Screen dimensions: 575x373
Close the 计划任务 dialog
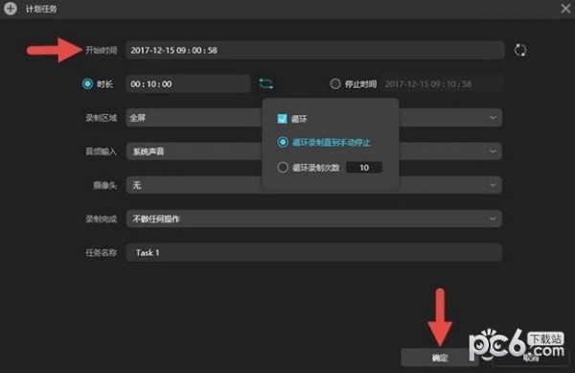pyautogui.click(x=565, y=9)
